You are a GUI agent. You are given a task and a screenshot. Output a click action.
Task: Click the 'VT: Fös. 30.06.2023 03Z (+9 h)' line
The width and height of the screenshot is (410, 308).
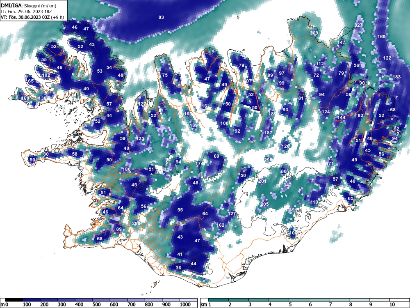[32, 17]
